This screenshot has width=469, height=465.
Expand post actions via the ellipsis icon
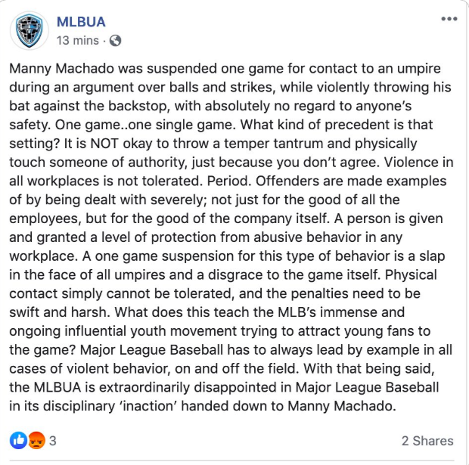[x=449, y=19]
